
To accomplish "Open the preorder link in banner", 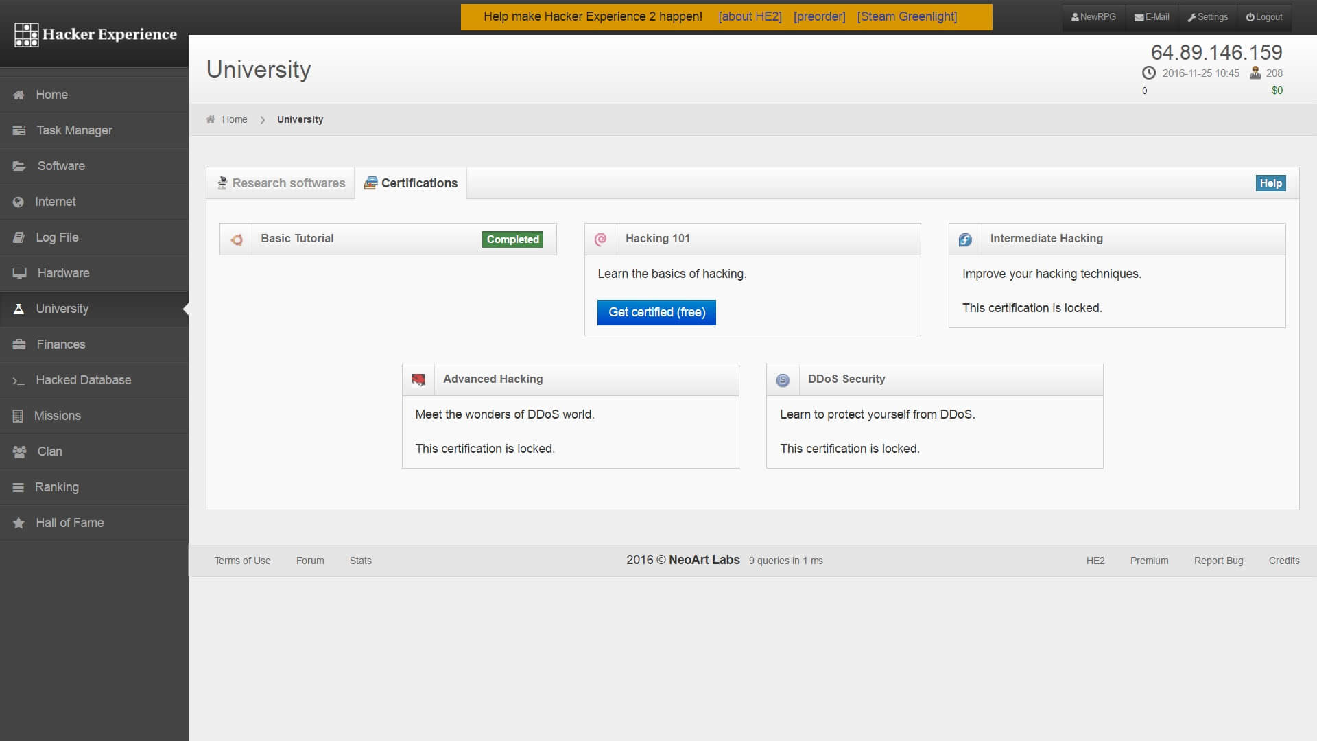I will coord(818,16).
